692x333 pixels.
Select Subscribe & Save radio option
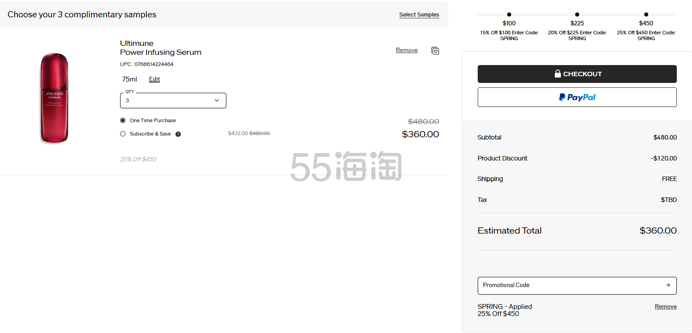coord(123,134)
